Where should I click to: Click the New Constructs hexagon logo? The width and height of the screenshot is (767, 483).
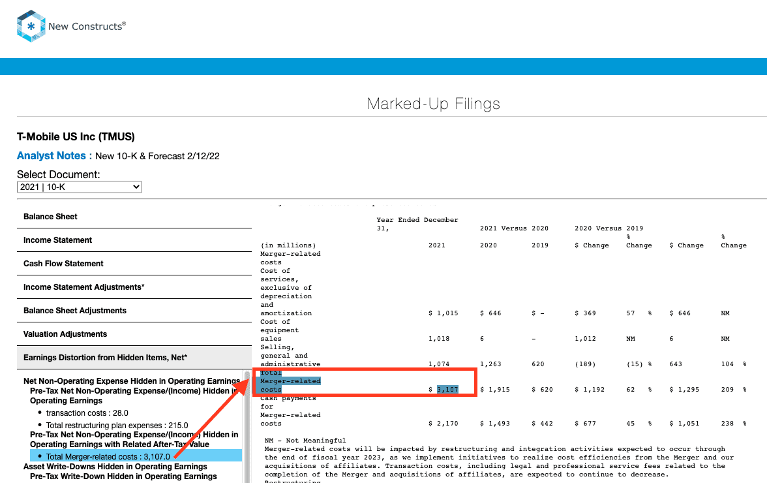pos(31,26)
